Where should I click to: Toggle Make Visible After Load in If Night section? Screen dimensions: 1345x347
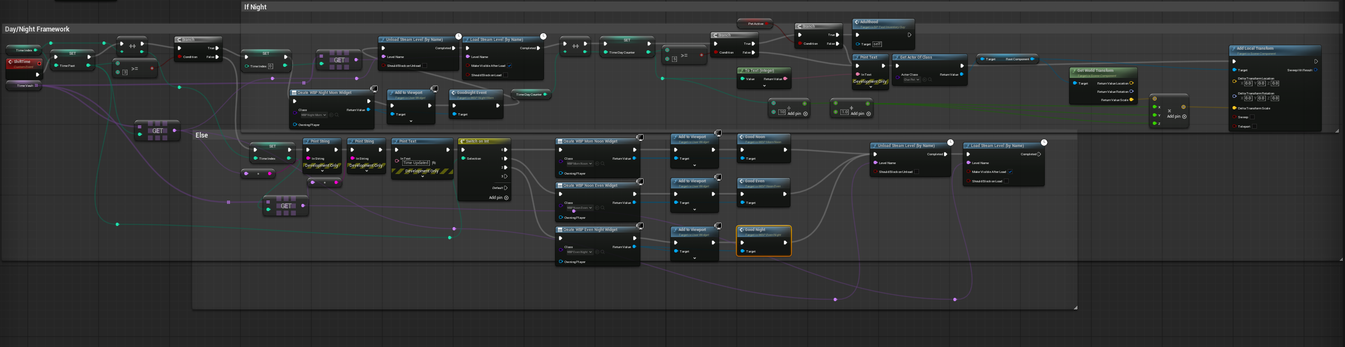509,66
